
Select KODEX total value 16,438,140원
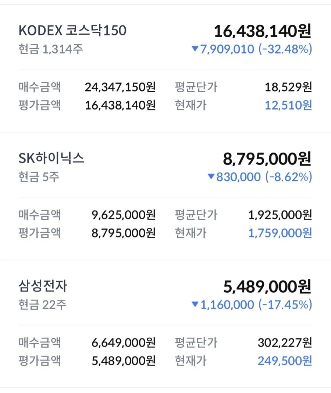click(x=263, y=31)
